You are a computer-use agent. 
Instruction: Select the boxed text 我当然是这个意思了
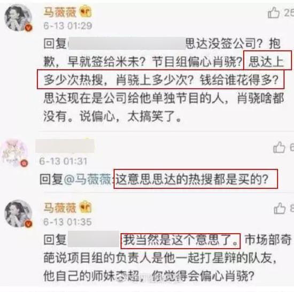[180, 241]
